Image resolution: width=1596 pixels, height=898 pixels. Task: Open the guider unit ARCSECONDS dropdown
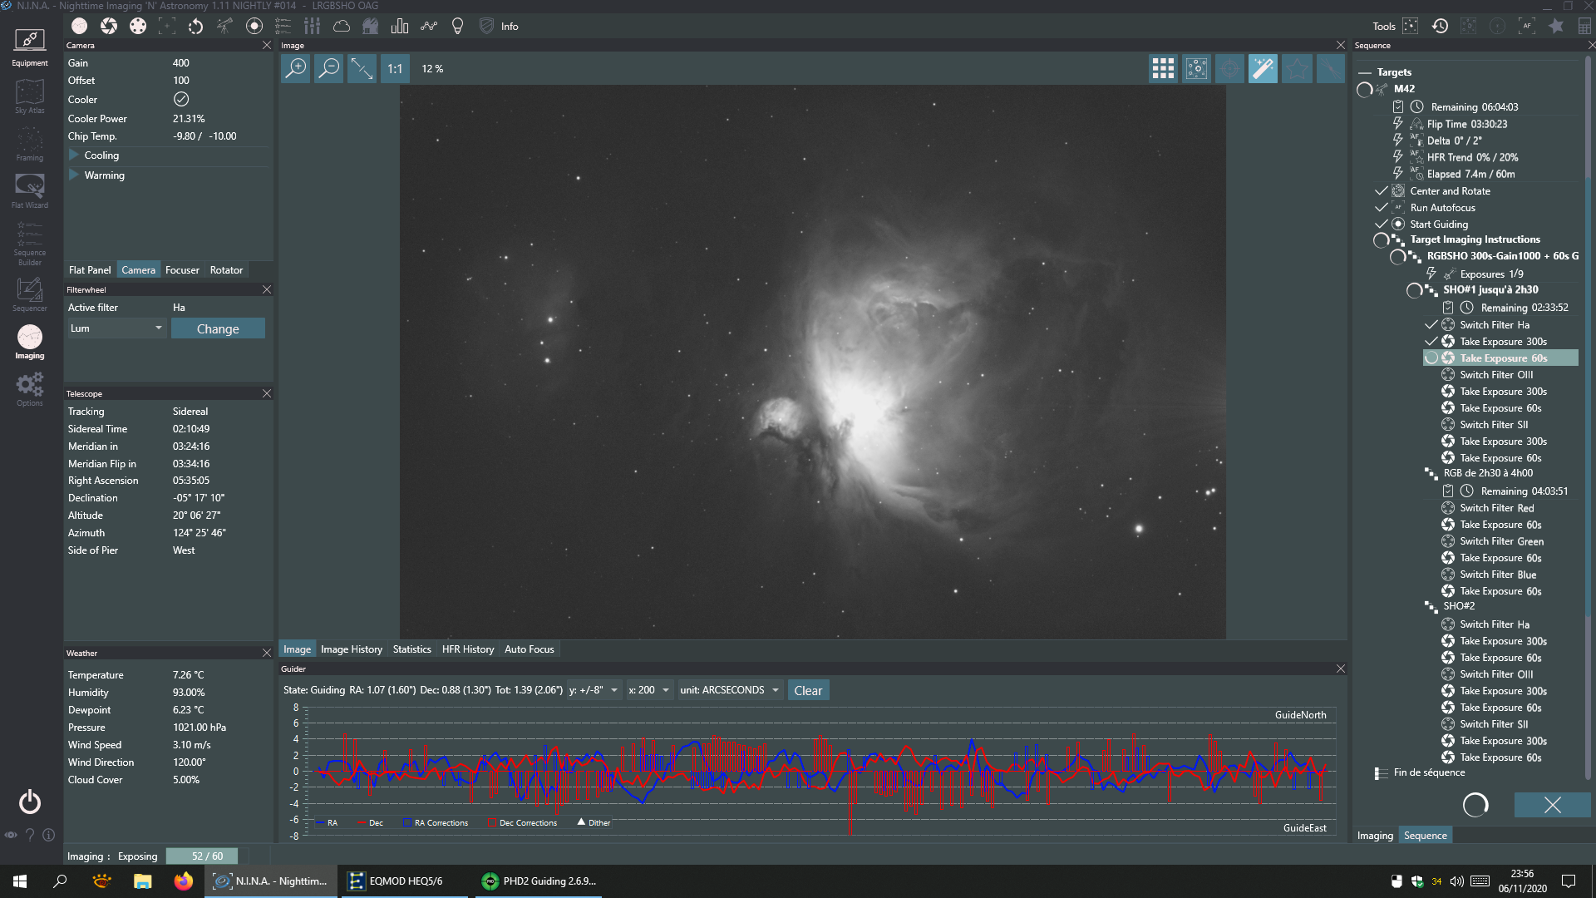tap(730, 690)
